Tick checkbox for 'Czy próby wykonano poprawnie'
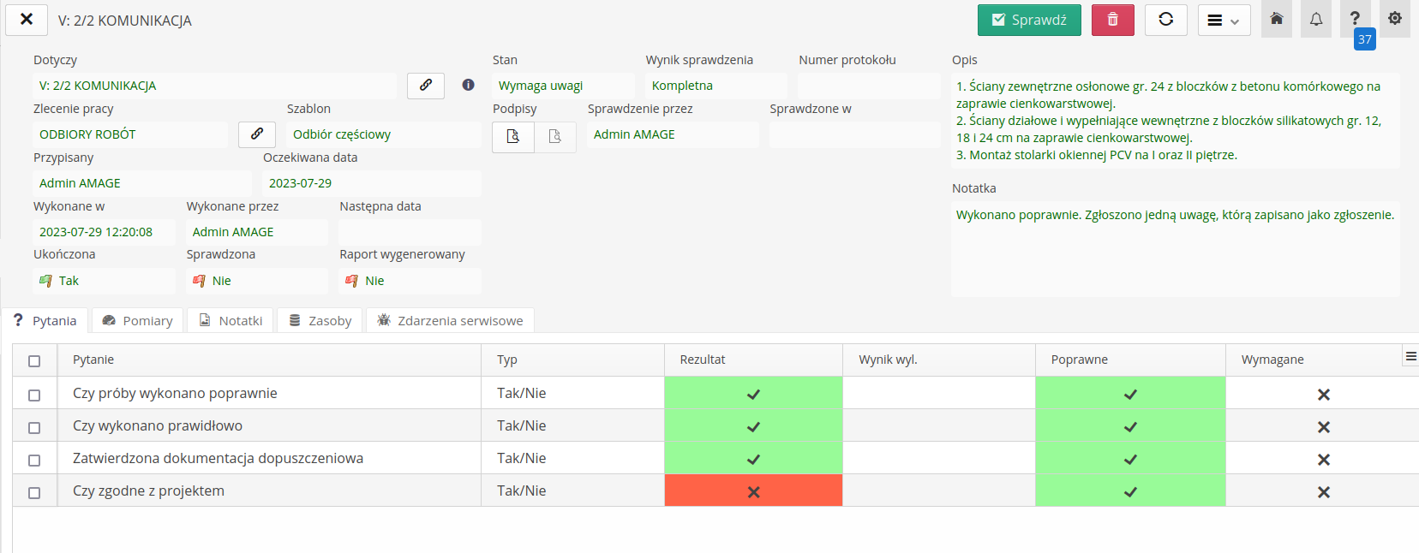Screen dimensions: 1419x553 click(34, 395)
